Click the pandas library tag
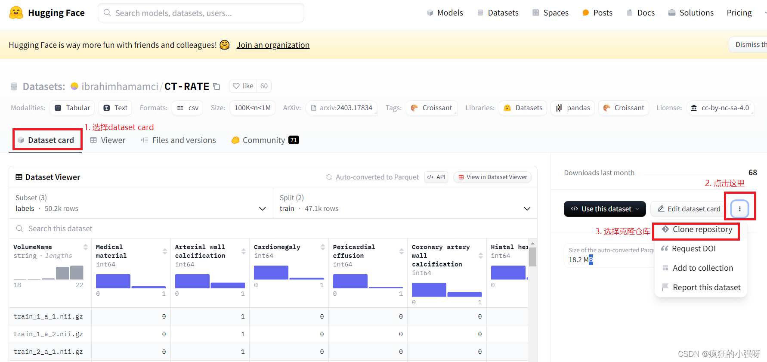 pyautogui.click(x=573, y=108)
